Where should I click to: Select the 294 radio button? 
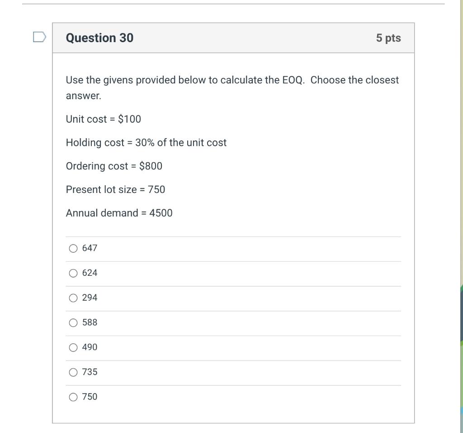point(73,298)
